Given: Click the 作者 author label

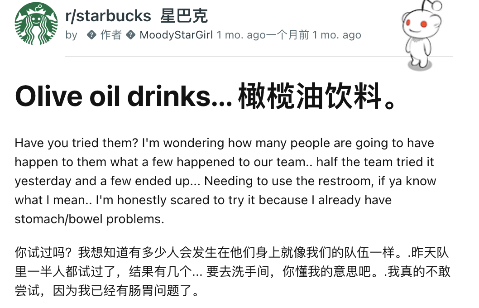Looking at the screenshot, I should [110, 35].
